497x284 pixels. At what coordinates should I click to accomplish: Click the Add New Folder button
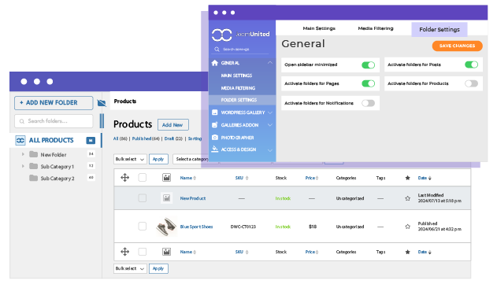tap(54, 103)
